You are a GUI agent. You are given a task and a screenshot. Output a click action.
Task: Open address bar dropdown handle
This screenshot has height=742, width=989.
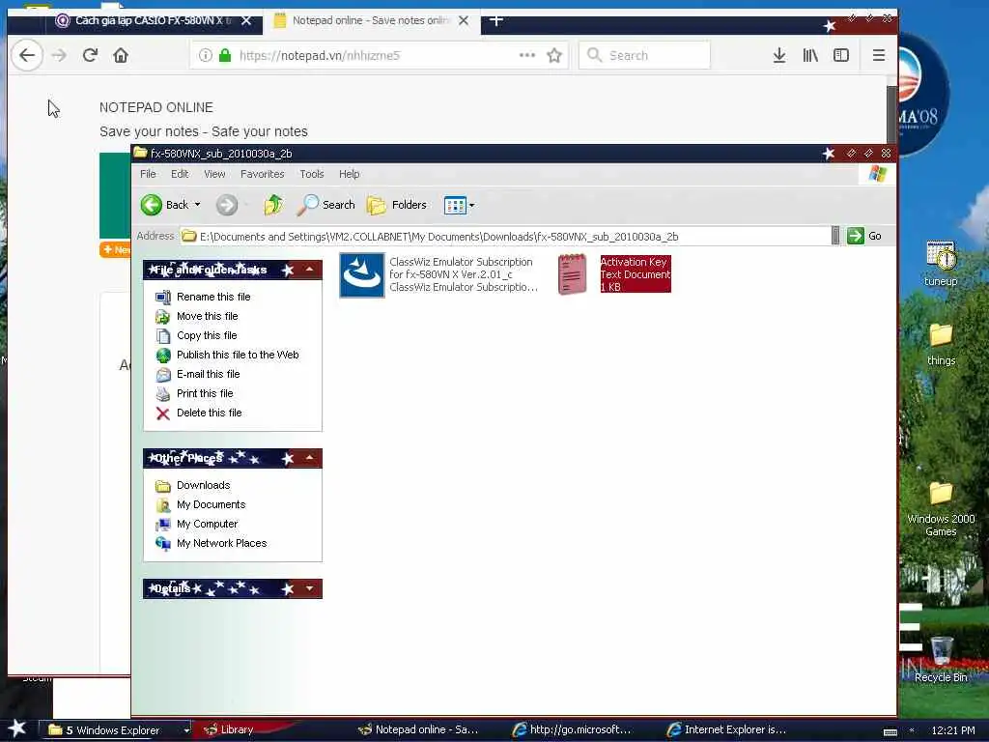coord(835,236)
